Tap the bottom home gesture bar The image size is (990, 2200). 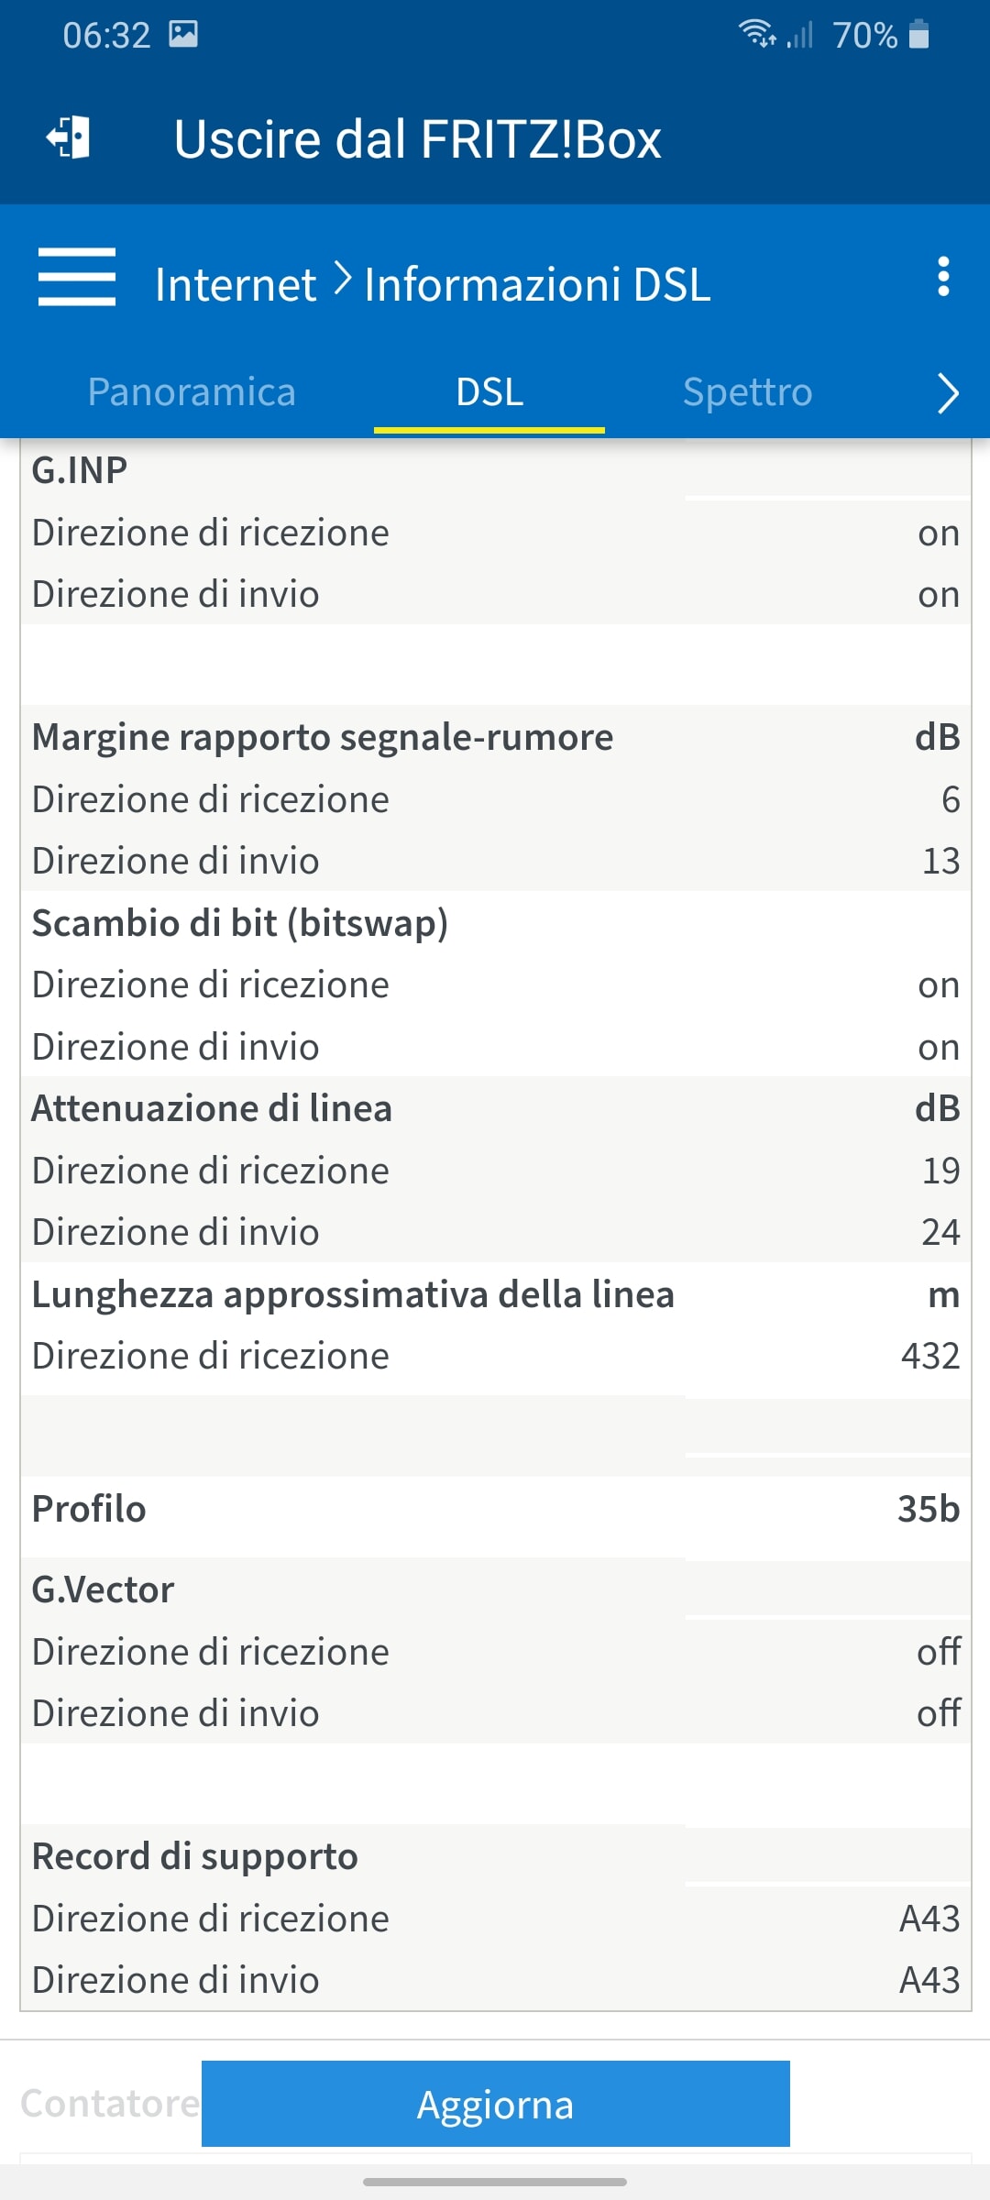coord(495,2182)
